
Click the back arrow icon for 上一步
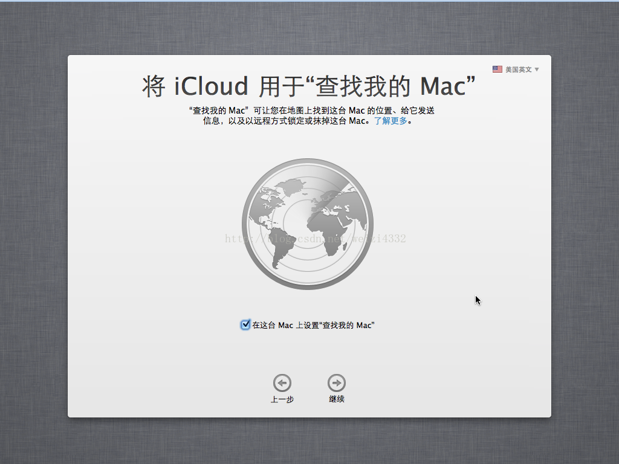(x=282, y=382)
